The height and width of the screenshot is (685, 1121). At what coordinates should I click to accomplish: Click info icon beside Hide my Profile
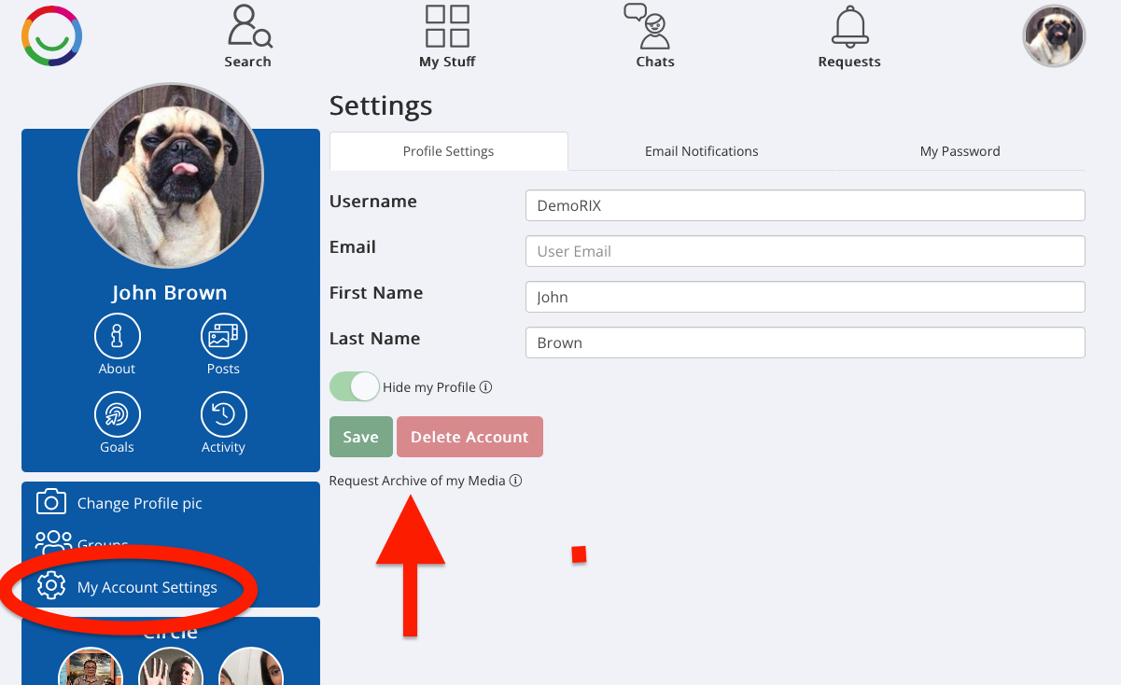click(486, 387)
